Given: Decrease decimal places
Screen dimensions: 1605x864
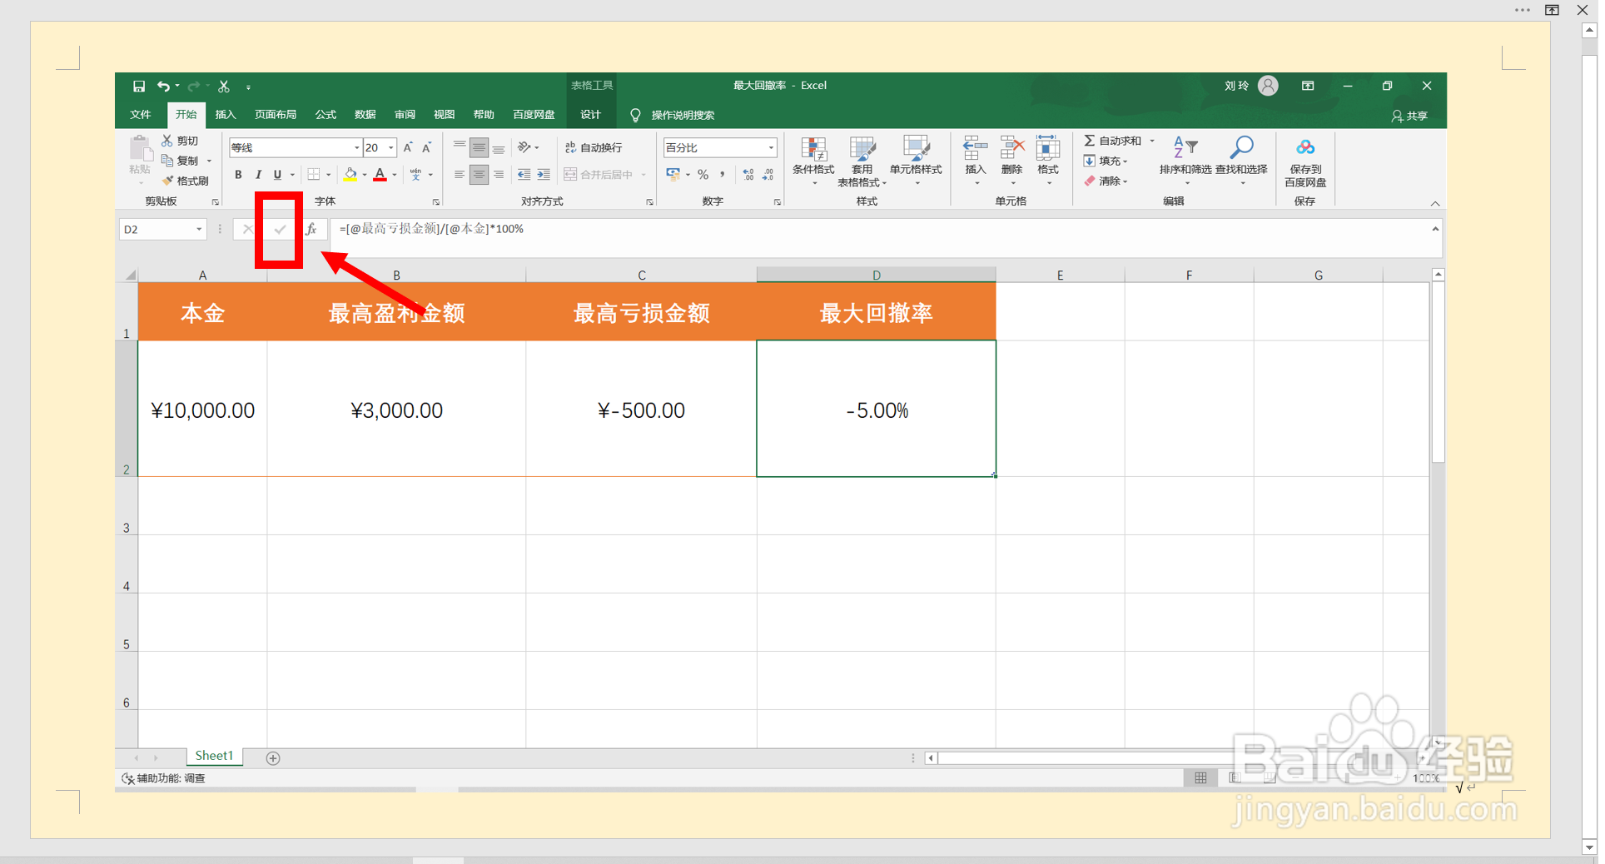Looking at the screenshot, I should click(x=768, y=174).
